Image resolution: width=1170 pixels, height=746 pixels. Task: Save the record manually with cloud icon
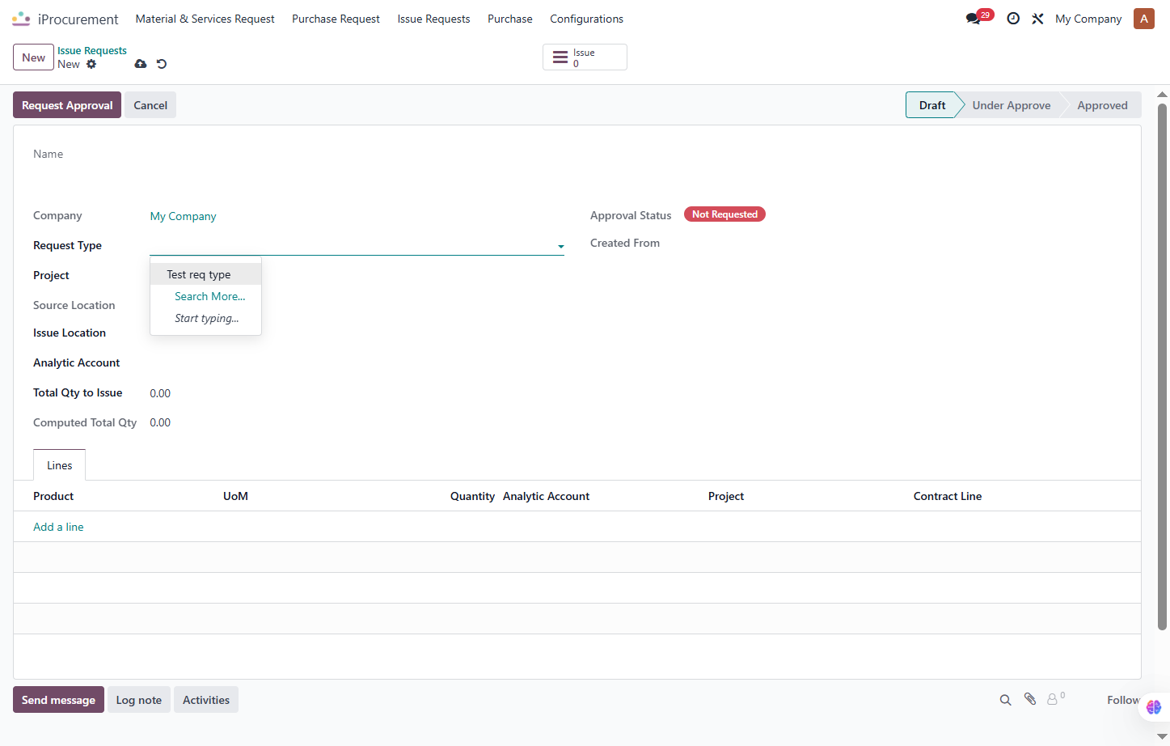141,64
